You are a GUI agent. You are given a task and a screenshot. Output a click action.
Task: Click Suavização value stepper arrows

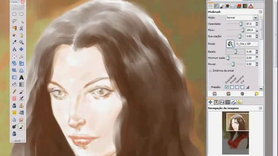click(257, 36)
